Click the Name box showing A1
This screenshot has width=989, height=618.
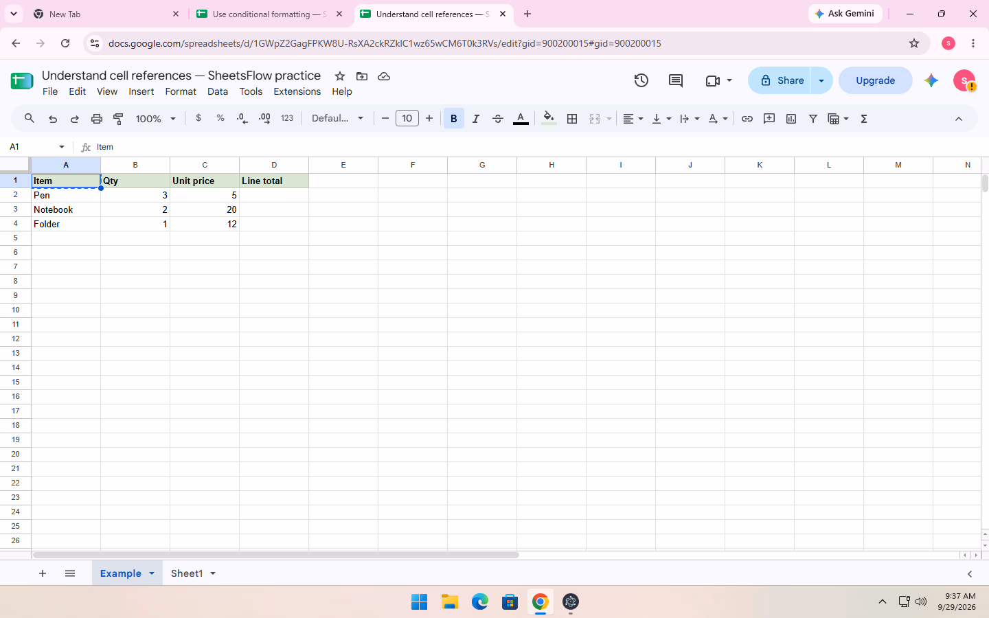pyautogui.click(x=31, y=147)
